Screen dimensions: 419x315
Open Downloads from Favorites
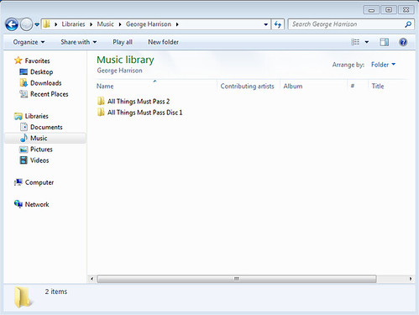46,83
